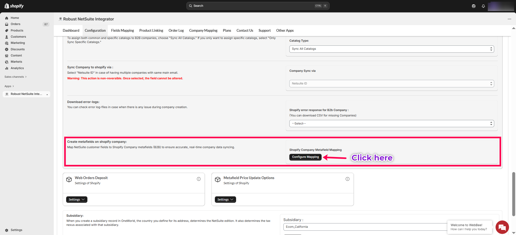516x235 pixels.
Task: Open Orders in the sidebar
Action: 15,24
